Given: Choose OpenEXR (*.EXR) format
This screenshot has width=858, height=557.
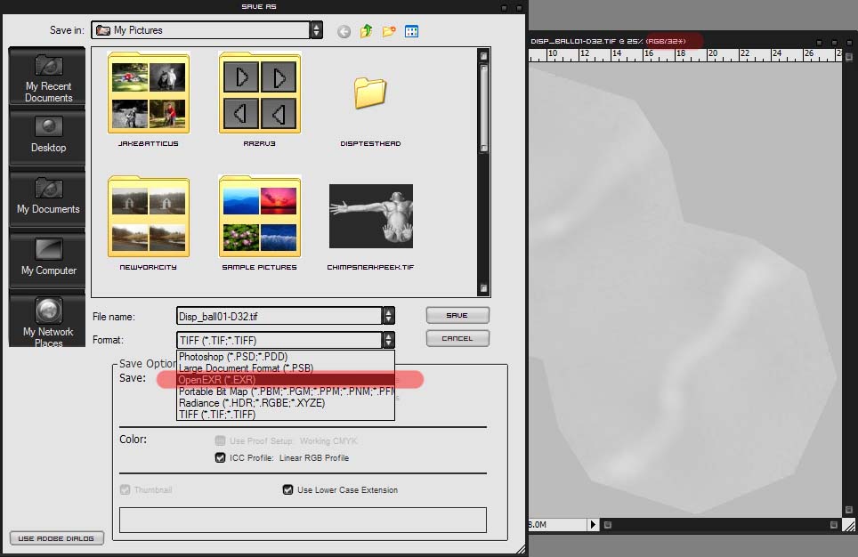Looking at the screenshot, I should tap(285, 380).
